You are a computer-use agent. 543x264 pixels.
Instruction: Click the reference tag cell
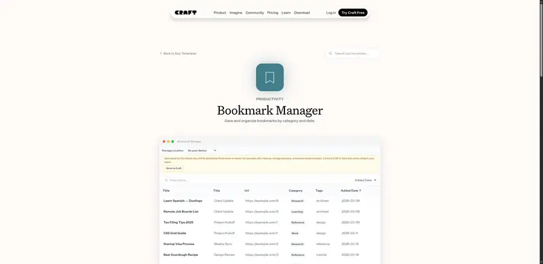point(323,244)
